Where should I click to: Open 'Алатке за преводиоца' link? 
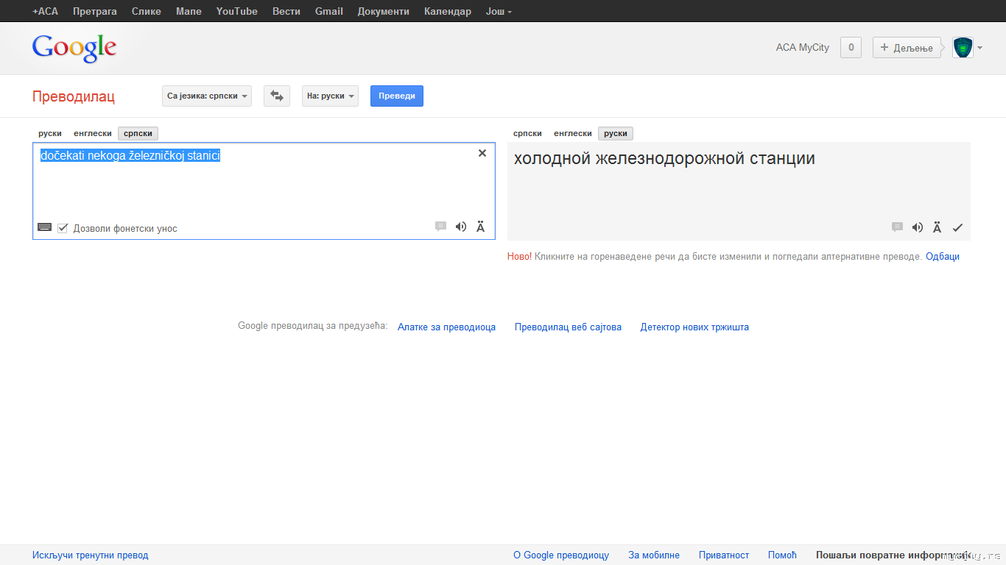click(x=446, y=327)
